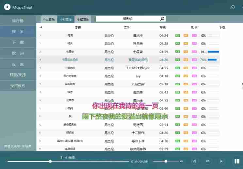Click the pink badge in the 04:29 row

[194, 43]
